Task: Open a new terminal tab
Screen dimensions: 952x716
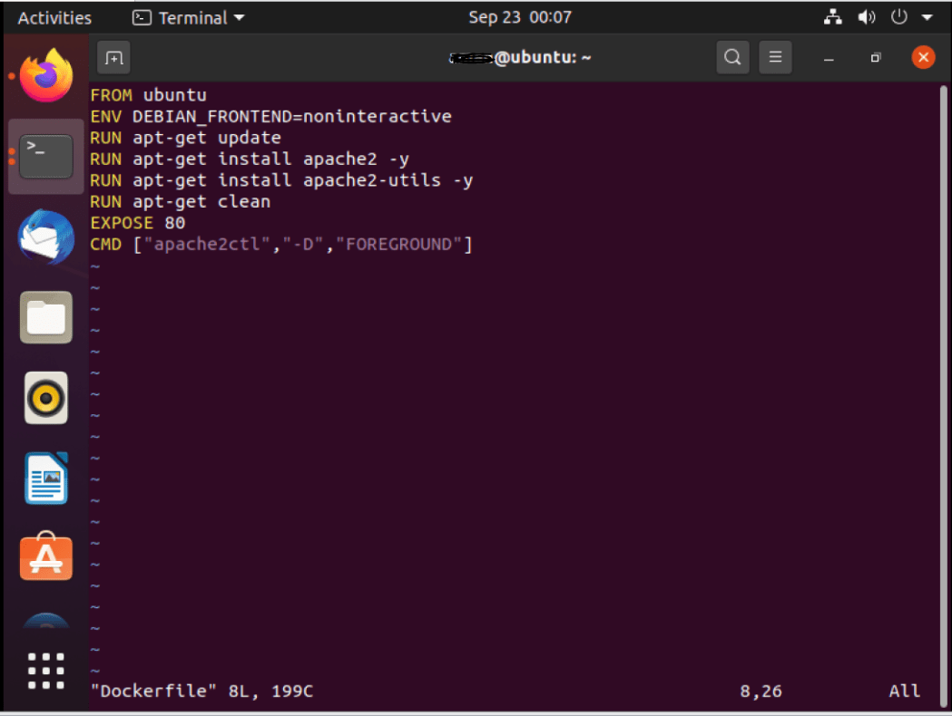Action: tap(113, 56)
